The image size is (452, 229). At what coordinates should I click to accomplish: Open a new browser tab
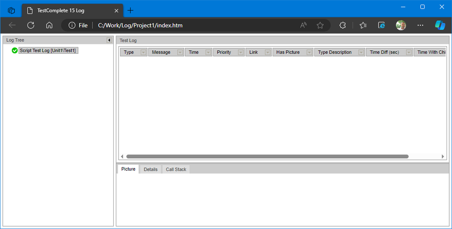[x=130, y=10]
